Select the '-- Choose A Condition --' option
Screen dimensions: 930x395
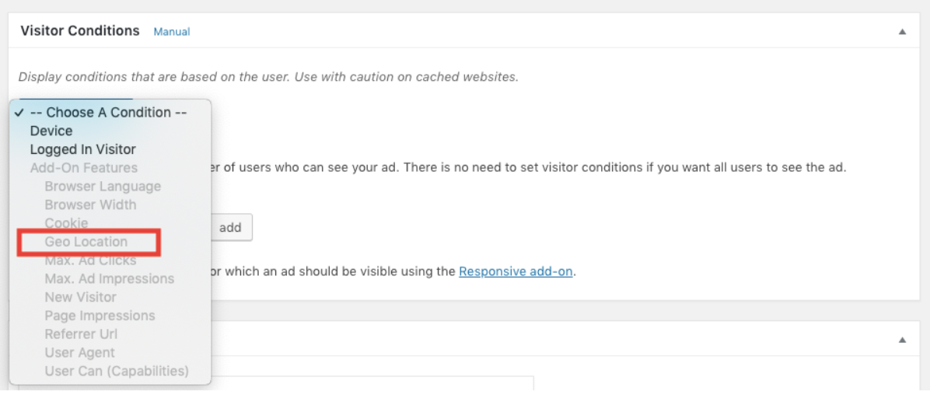click(x=108, y=112)
